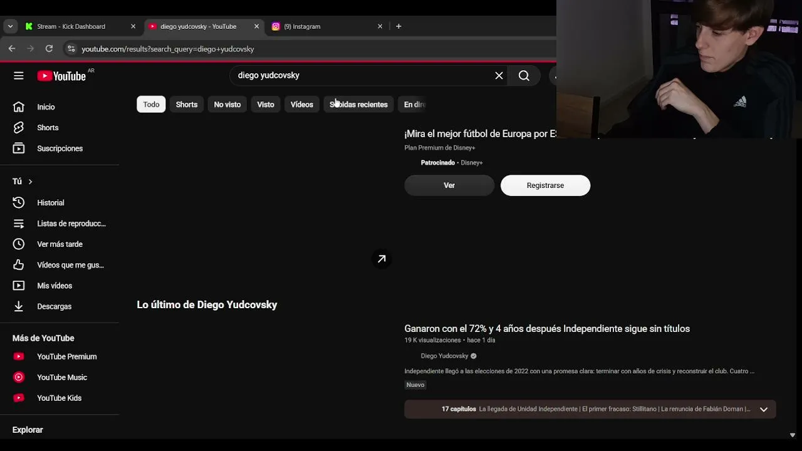Screen dimensions: 802x451
Task: Switch to the Instagram tab
Action: pyautogui.click(x=327, y=26)
